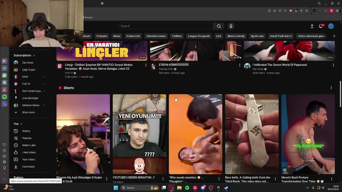Open history clock in Opera sidebar
The image size is (342, 192).
coord(4,151)
